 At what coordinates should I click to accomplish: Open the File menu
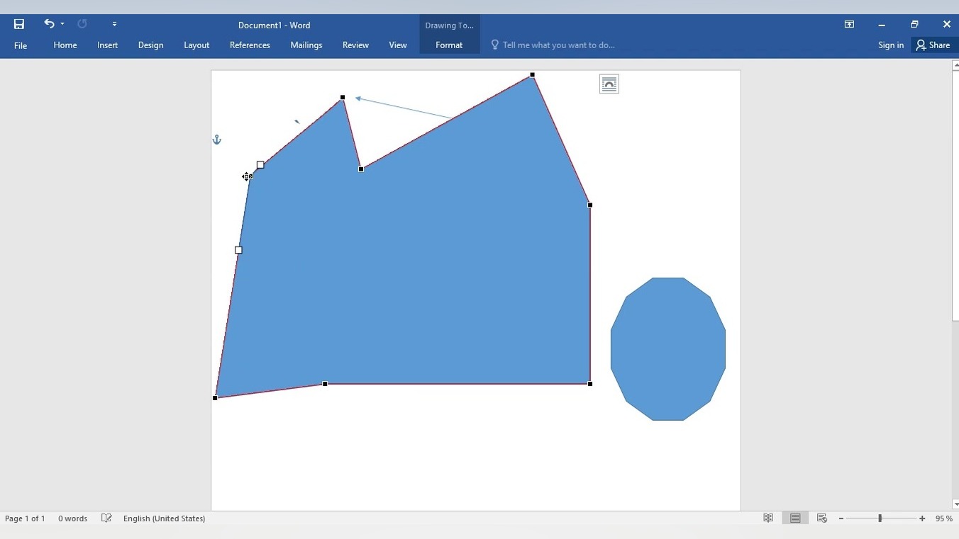pyautogui.click(x=21, y=45)
